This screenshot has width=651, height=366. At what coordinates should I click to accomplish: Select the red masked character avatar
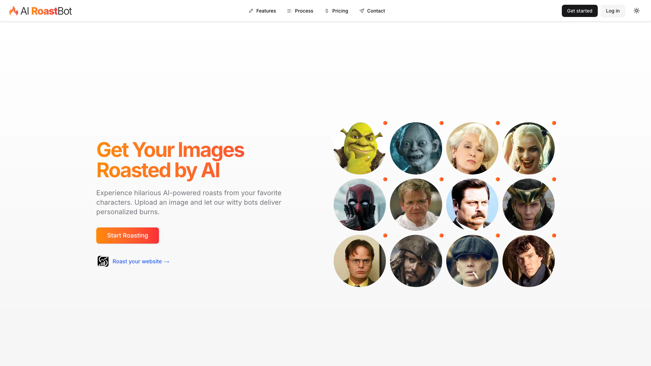360,205
